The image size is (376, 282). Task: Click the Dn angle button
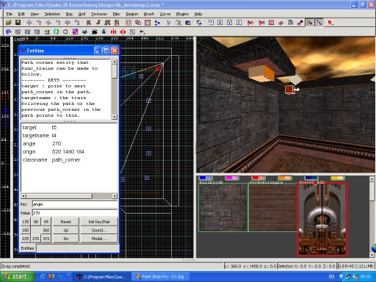click(66, 239)
